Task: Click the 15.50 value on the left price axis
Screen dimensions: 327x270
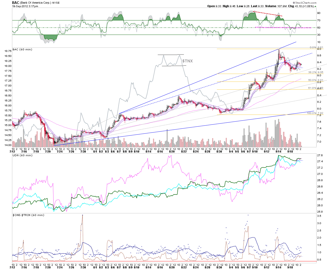Action: (x=8, y=115)
